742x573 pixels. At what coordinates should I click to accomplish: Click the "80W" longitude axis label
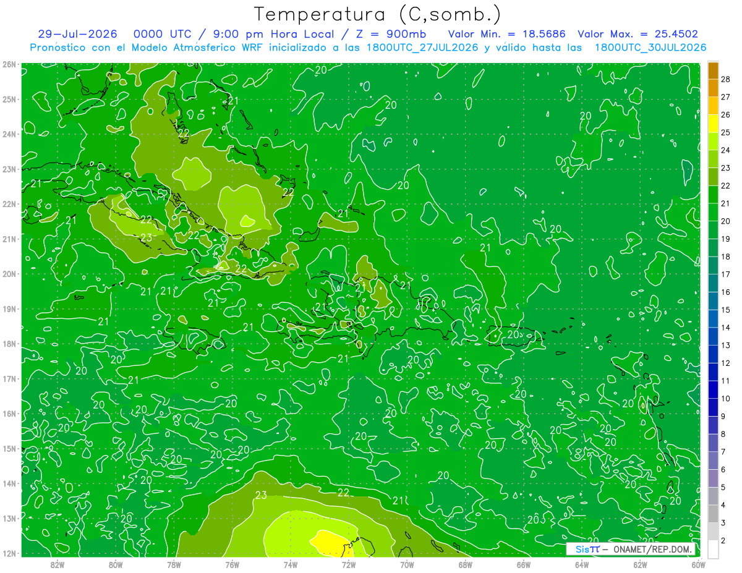116,564
